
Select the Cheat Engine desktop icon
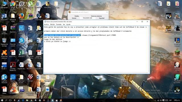(39, 17)
